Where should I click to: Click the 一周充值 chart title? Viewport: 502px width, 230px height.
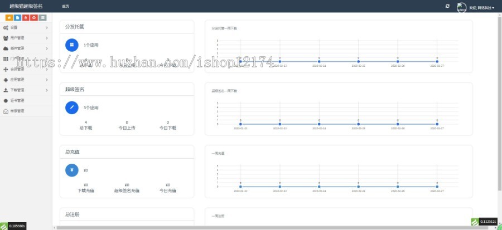coord(218,154)
